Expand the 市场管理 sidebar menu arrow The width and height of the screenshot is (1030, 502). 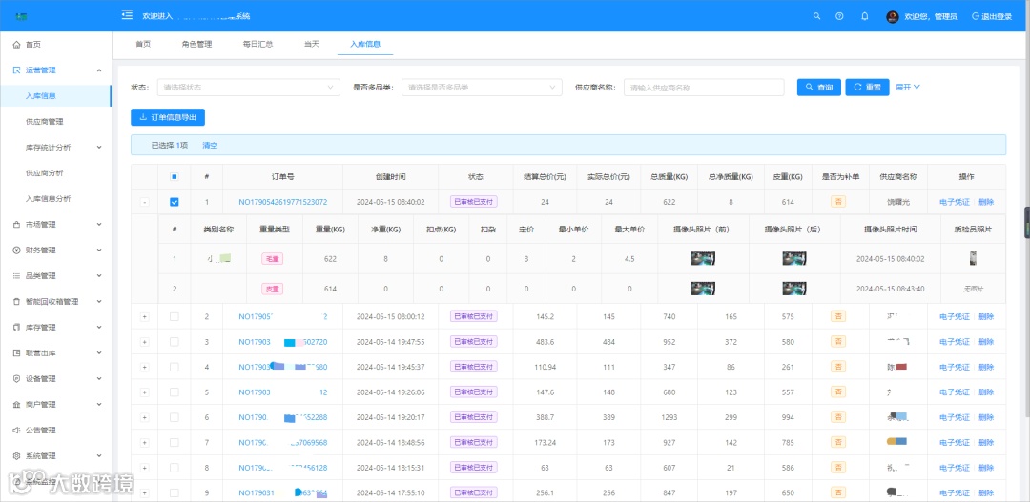[98, 225]
